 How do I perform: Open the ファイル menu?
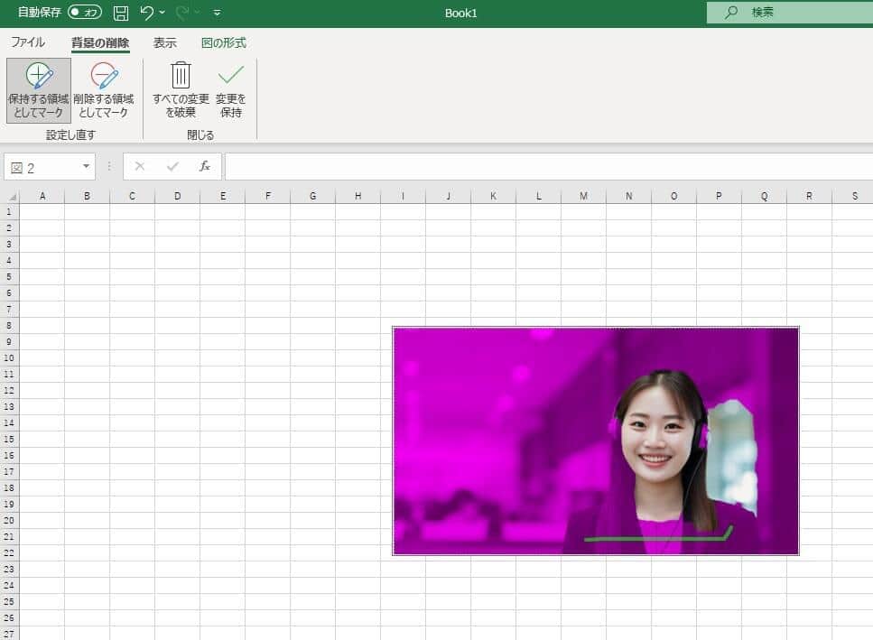tap(28, 42)
